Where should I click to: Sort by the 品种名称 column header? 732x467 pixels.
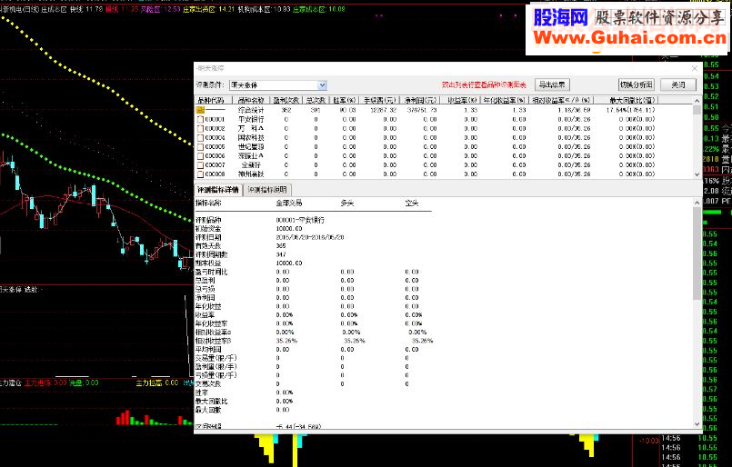coord(251,100)
